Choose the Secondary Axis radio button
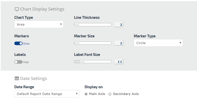Image resolution: width=197 pixels, height=102 pixels. click(x=110, y=94)
